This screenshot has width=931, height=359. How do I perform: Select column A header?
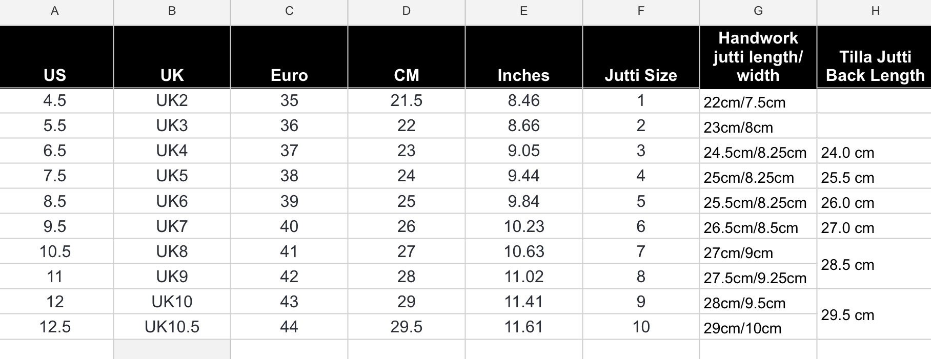55,12
